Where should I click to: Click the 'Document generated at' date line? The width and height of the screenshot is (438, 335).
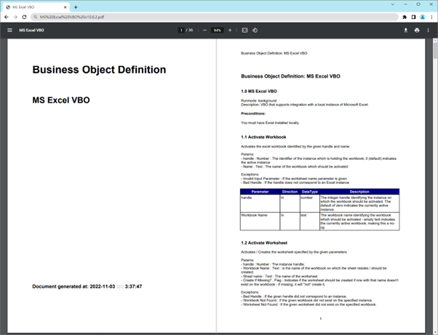tap(87, 286)
